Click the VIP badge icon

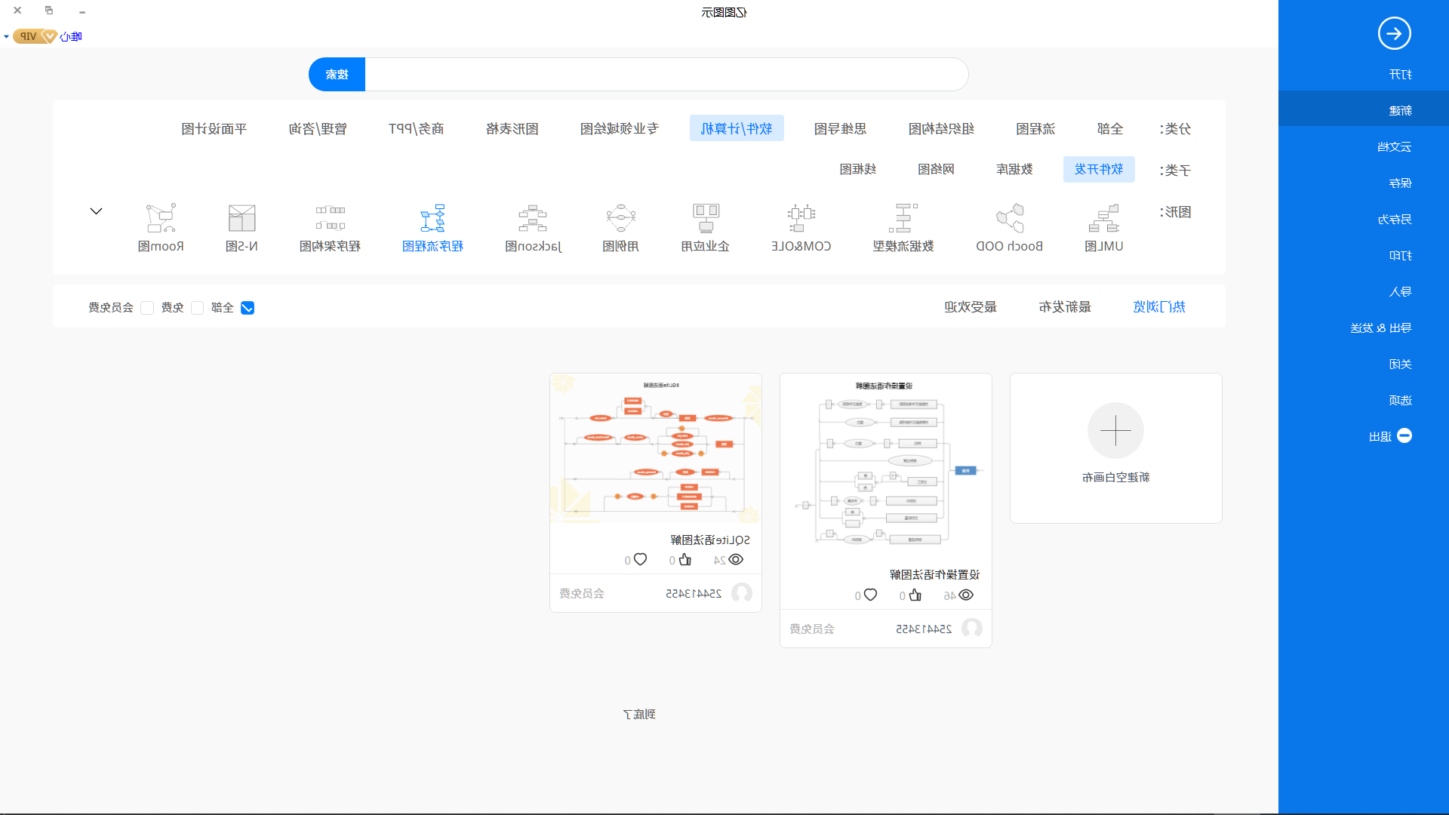pyautogui.click(x=35, y=36)
